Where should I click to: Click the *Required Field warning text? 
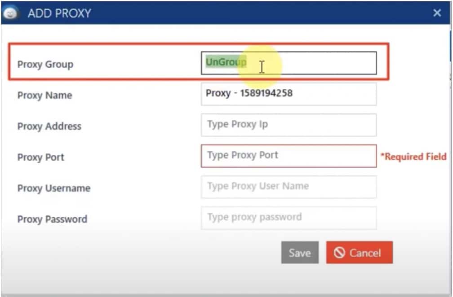[x=414, y=157]
